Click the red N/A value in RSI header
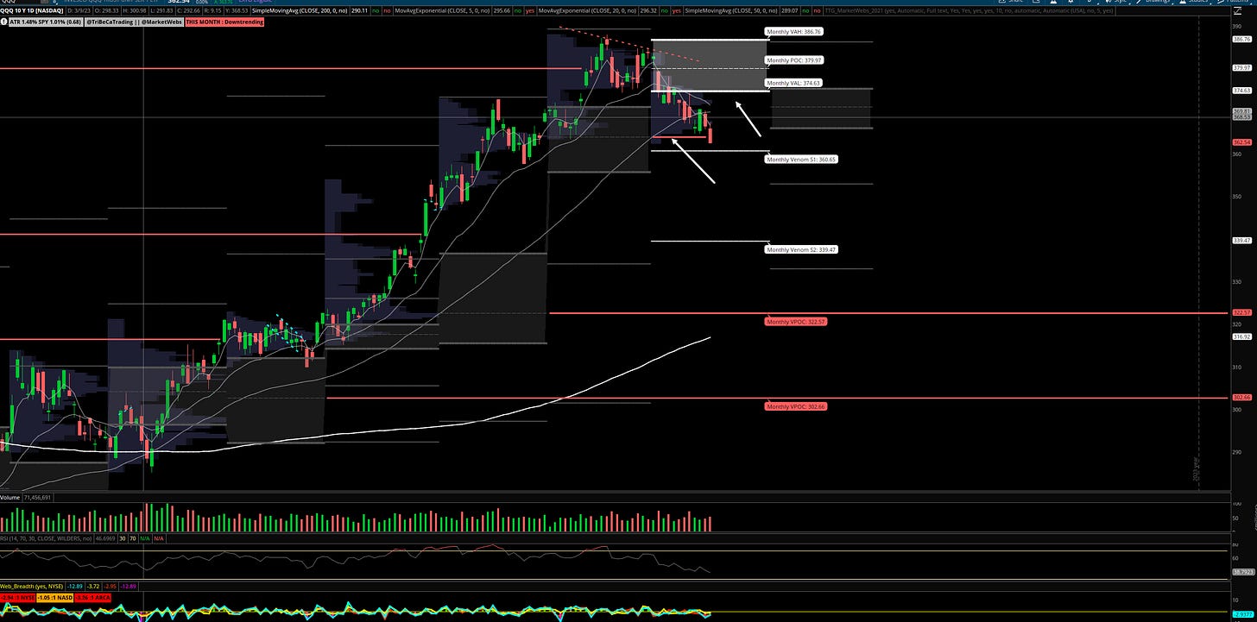Screen dimensions: 1257x622 click(x=159, y=538)
